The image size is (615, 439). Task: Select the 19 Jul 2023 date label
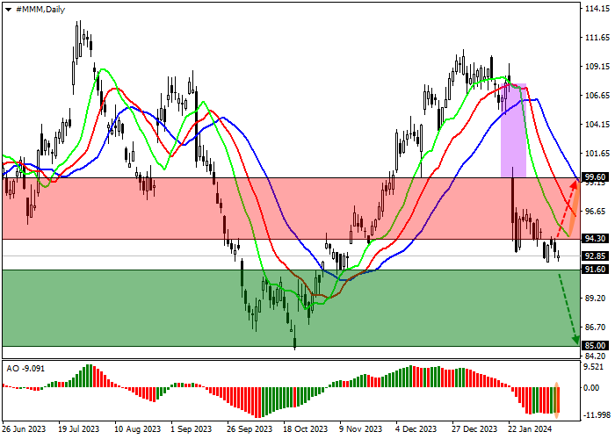(x=79, y=429)
